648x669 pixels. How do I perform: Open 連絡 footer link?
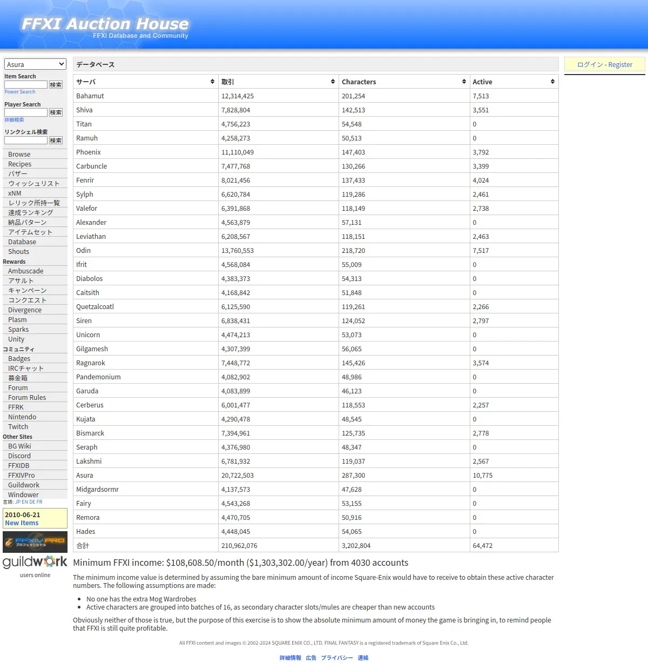363,658
